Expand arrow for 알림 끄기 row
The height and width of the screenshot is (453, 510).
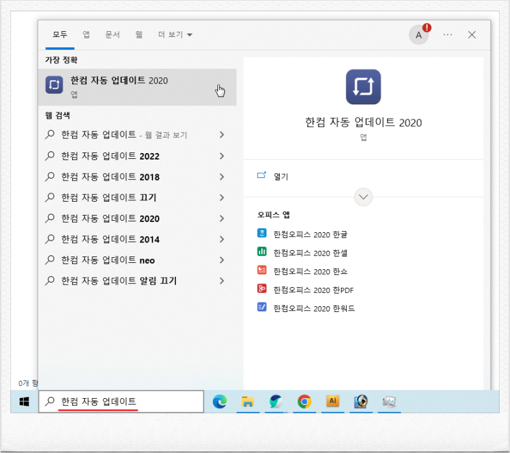point(222,281)
